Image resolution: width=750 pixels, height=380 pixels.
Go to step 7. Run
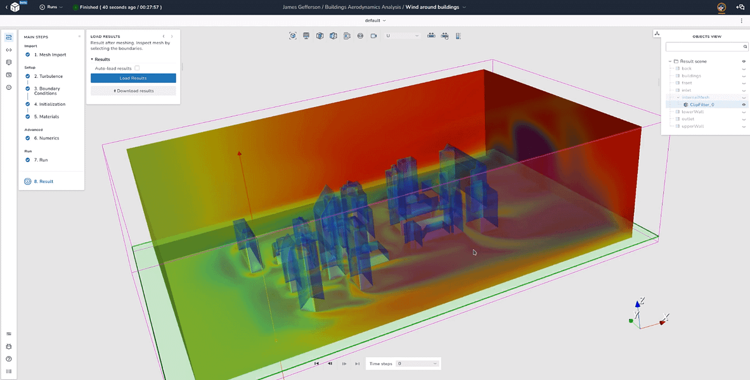[41, 160]
